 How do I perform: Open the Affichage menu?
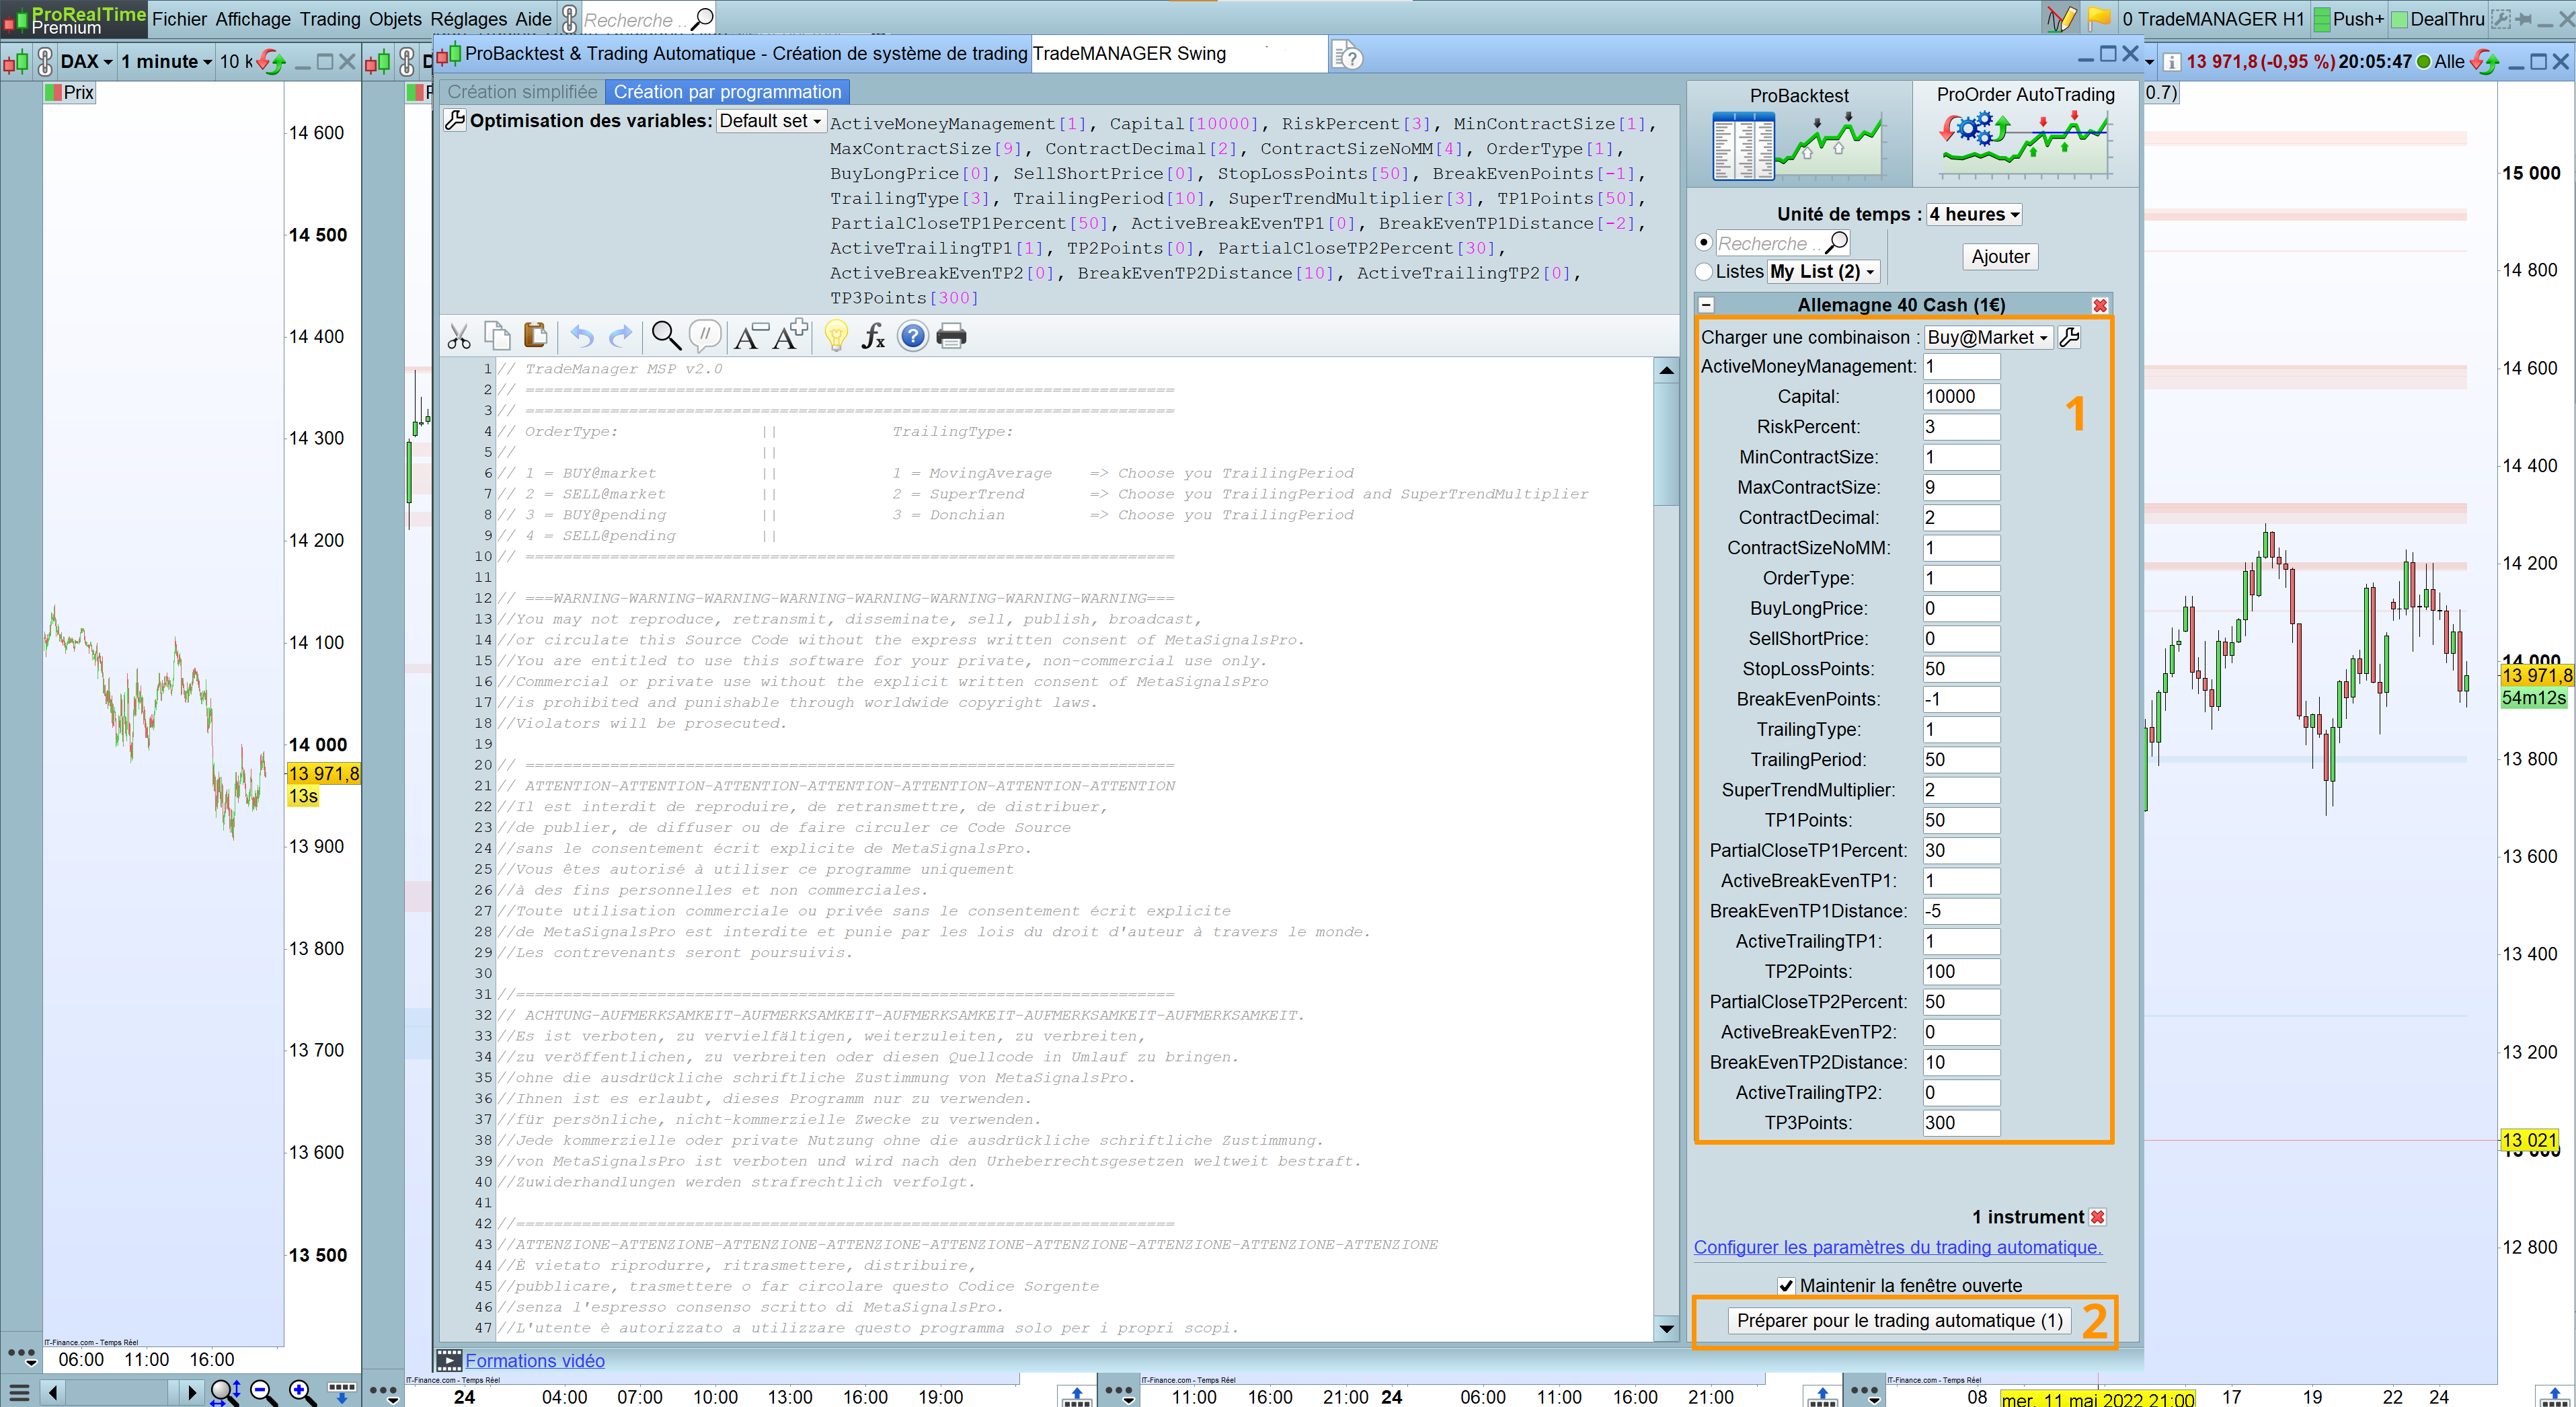pos(253,19)
